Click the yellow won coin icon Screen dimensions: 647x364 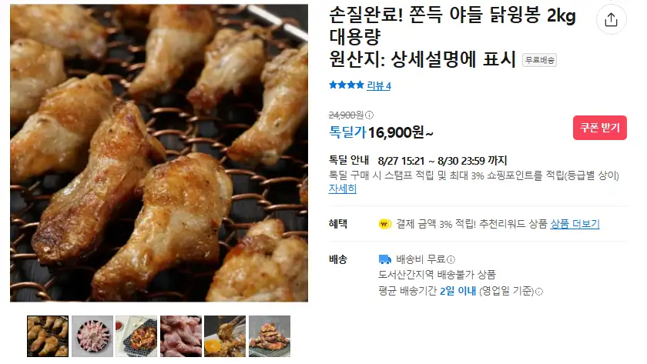pos(385,224)
